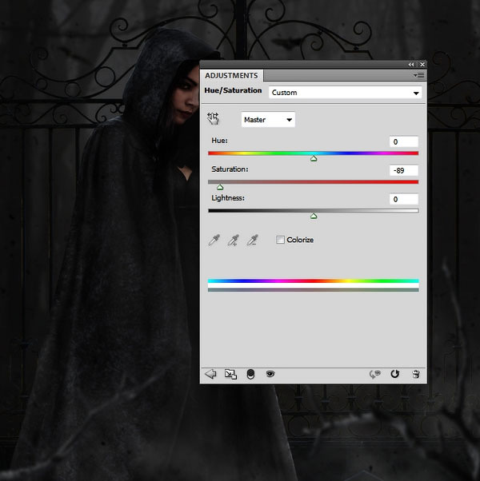Delete adjustment layer with trash icon

(x=416, y=374)
